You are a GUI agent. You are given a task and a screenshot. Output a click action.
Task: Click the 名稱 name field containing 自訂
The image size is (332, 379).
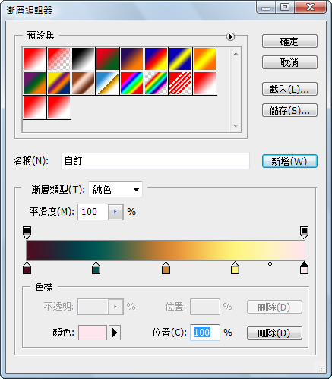(155, 161)
